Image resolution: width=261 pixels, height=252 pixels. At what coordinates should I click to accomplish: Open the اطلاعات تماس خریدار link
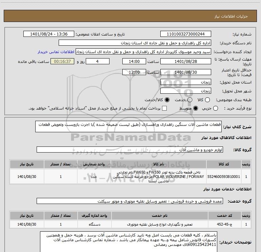click(56, 52)
